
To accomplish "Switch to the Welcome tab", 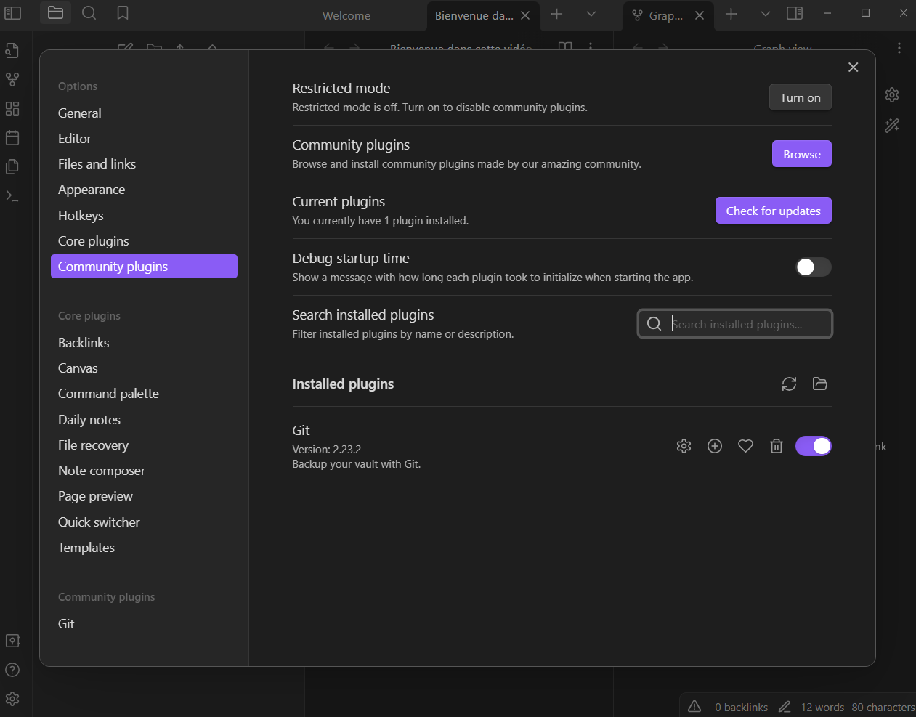I will 346,15.
